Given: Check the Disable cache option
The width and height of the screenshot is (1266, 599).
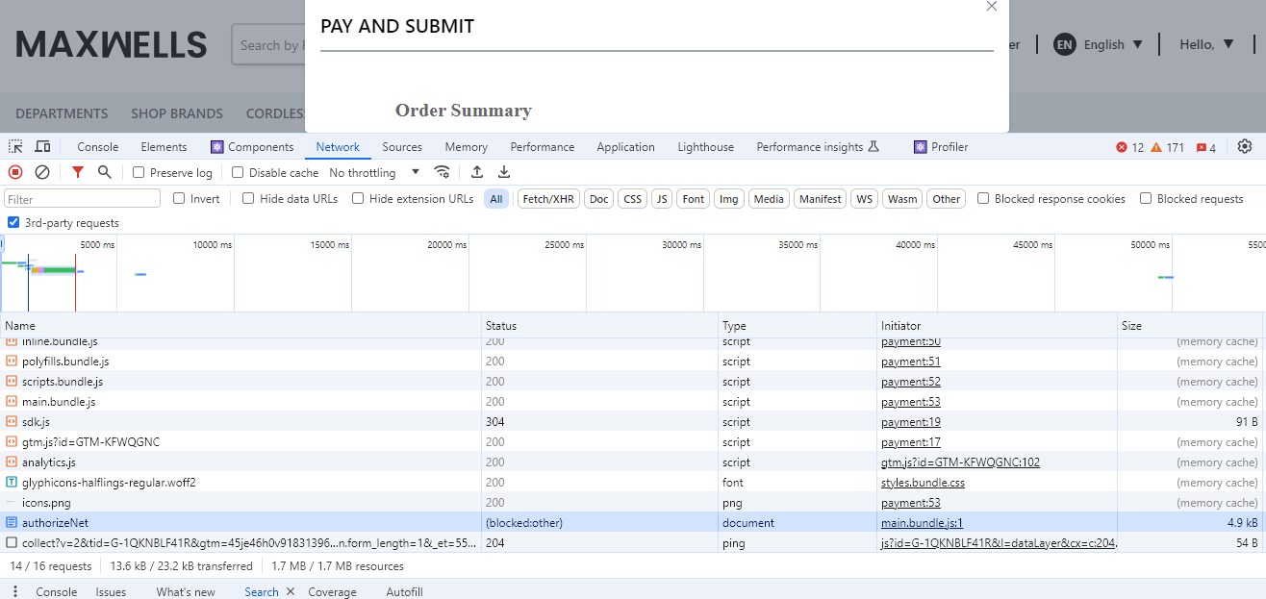Looking at the screenshot, I should point(238,173).
